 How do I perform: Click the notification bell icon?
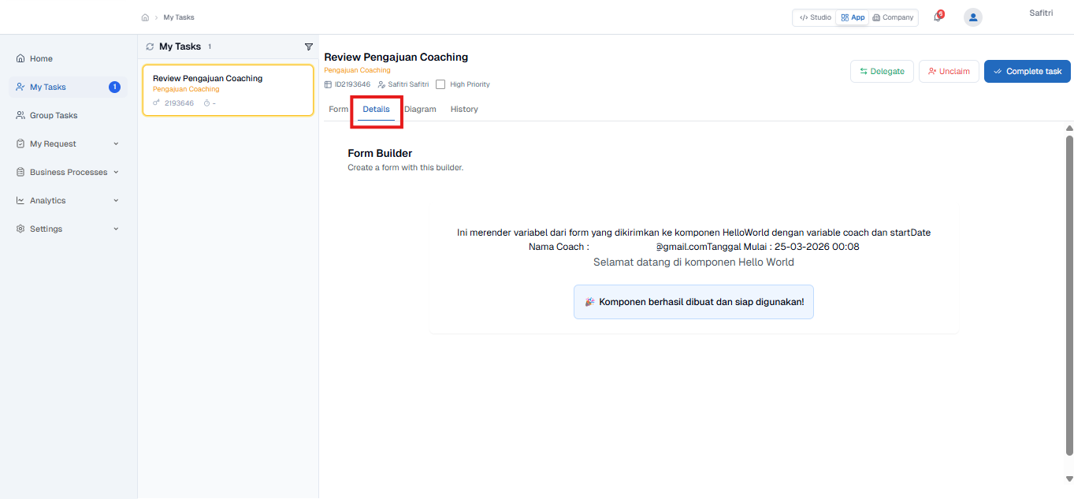point(938,17)
